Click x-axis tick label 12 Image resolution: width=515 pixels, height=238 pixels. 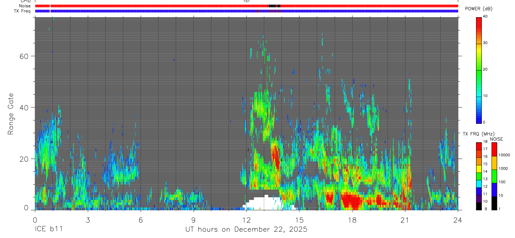pos(247,220)
